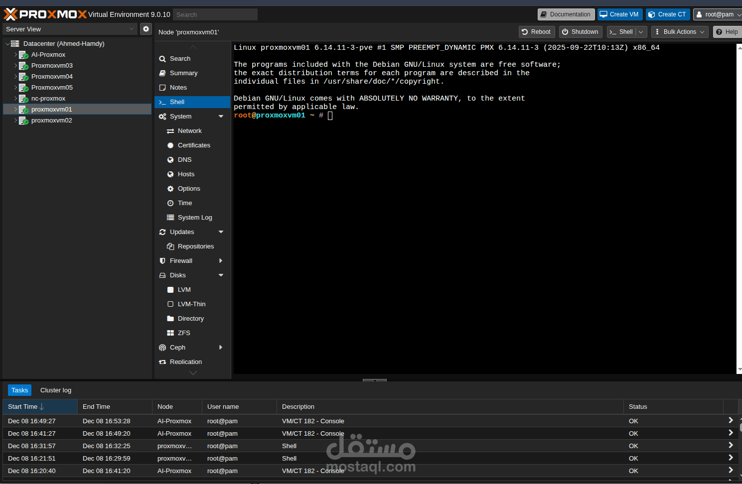The image size is (742, 484).
Task: Sort tasks by Description column header
Action: pyautogui.click(x=450, y=407)
